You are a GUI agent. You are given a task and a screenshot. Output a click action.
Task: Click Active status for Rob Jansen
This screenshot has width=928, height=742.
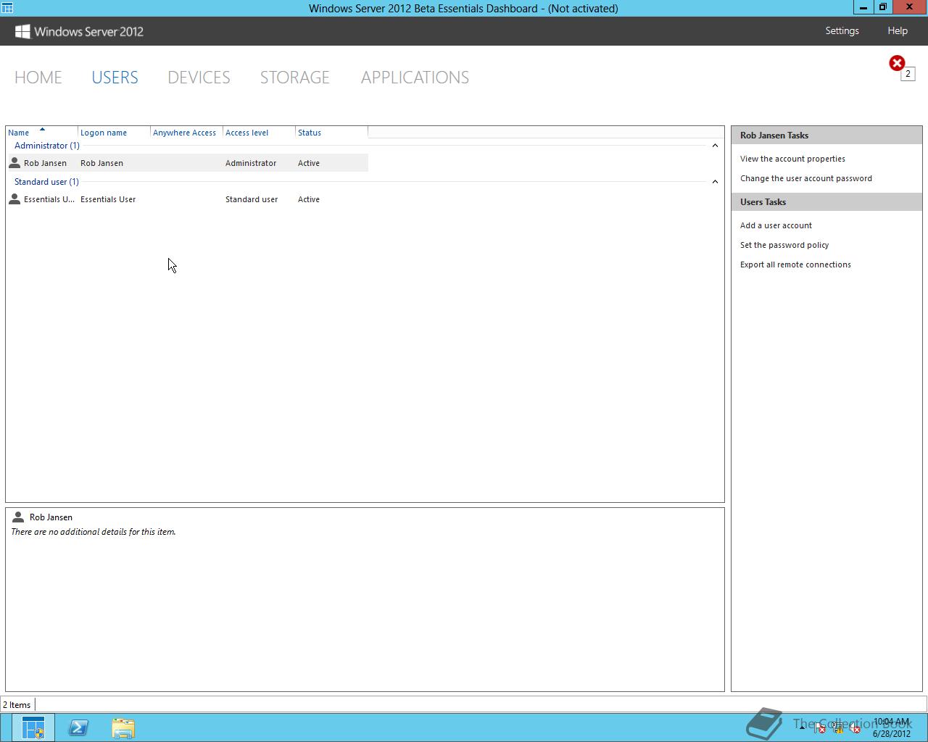pyautogui.click(x=309, y=163)
